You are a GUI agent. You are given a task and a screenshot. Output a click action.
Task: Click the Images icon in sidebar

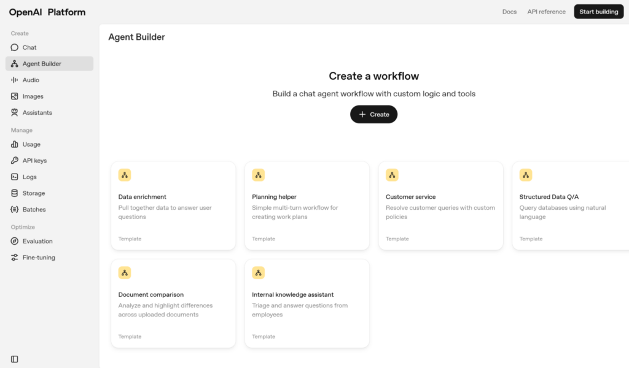15,96
